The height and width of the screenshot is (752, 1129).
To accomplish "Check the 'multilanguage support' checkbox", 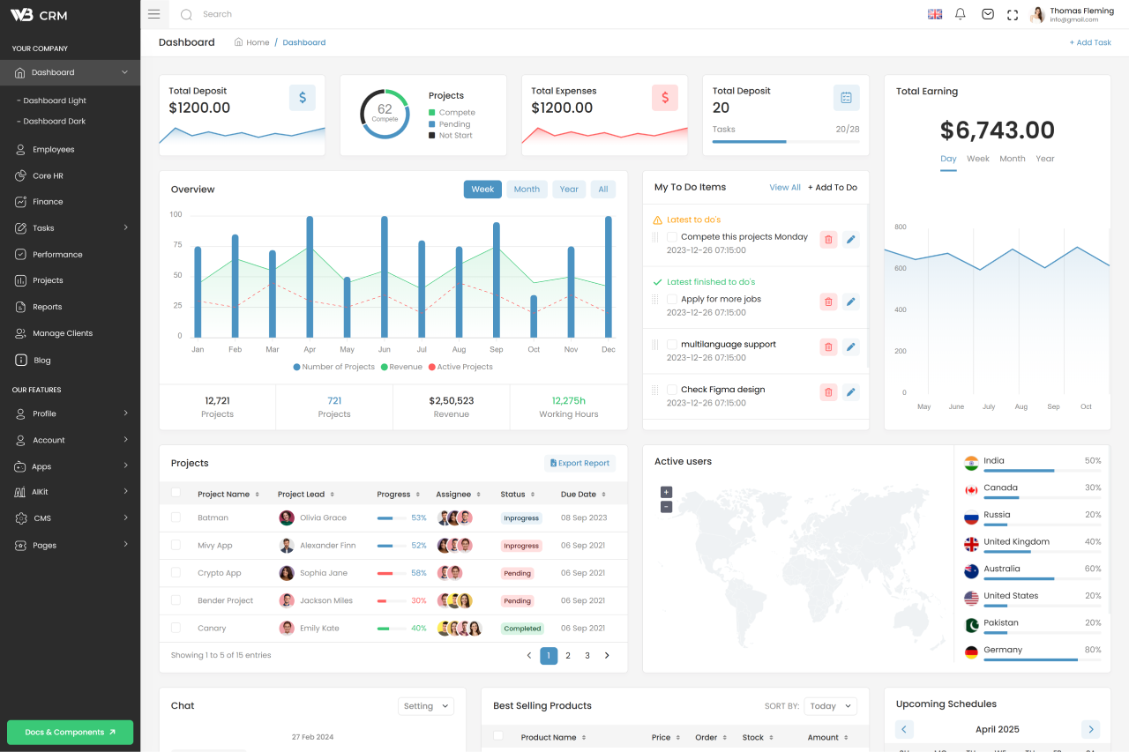I will pyautogui.click(x=672, y=344).
